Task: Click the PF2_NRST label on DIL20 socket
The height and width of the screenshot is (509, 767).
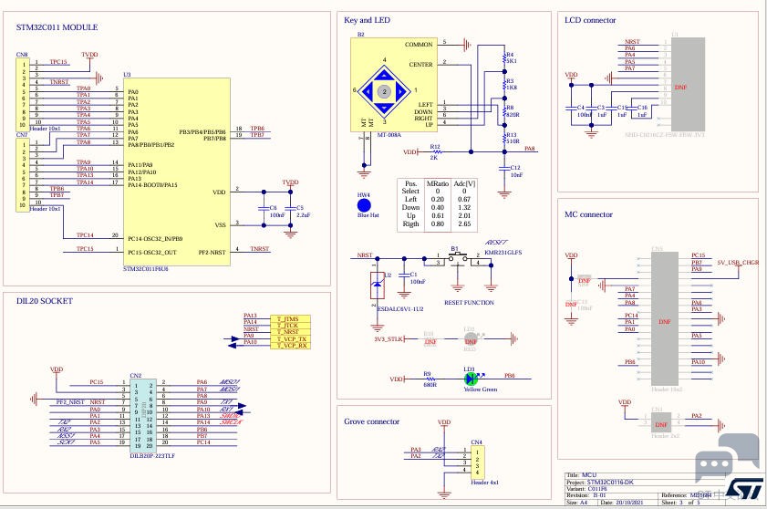Action: click(70, 401)
